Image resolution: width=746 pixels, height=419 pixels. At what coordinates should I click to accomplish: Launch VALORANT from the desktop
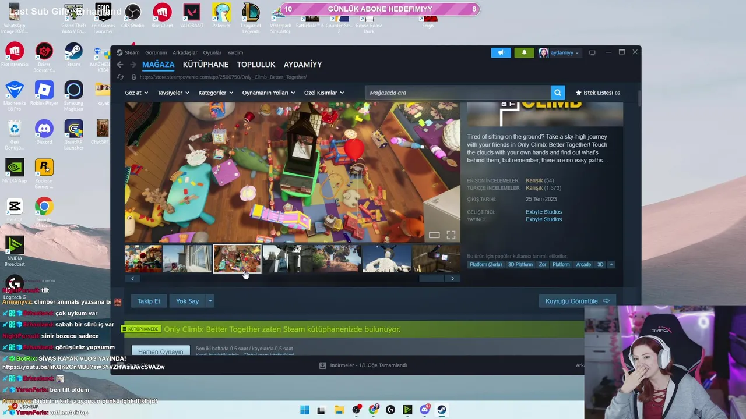192,15
